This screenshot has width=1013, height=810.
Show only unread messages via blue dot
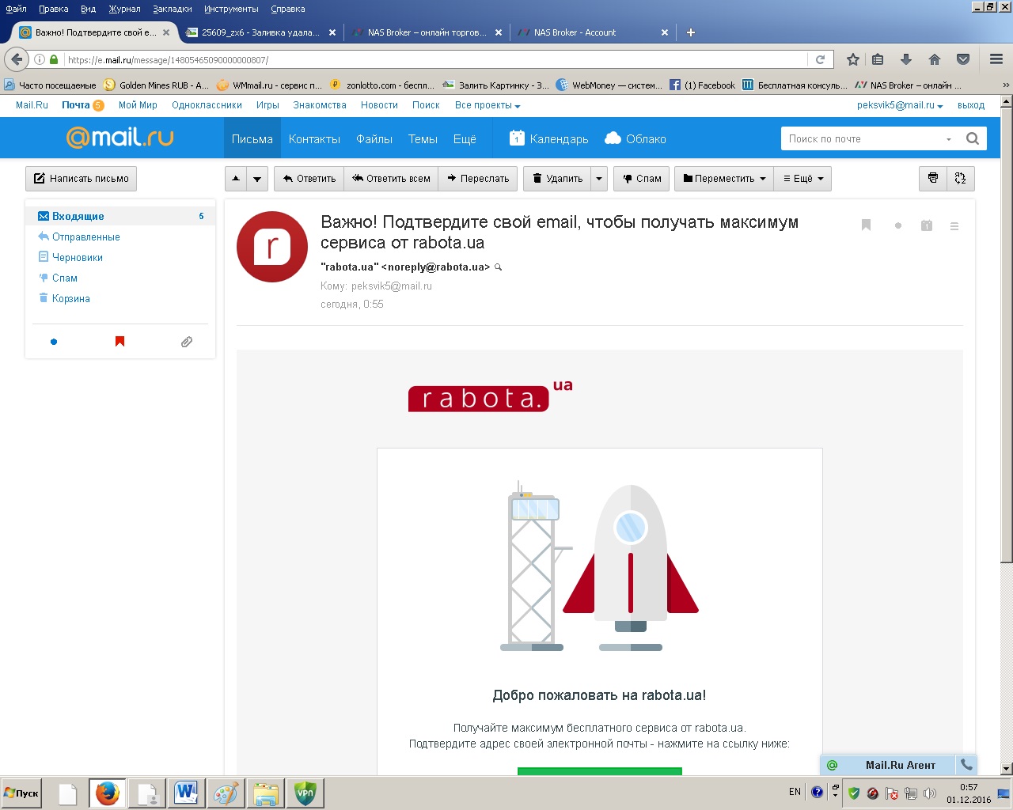54,342
